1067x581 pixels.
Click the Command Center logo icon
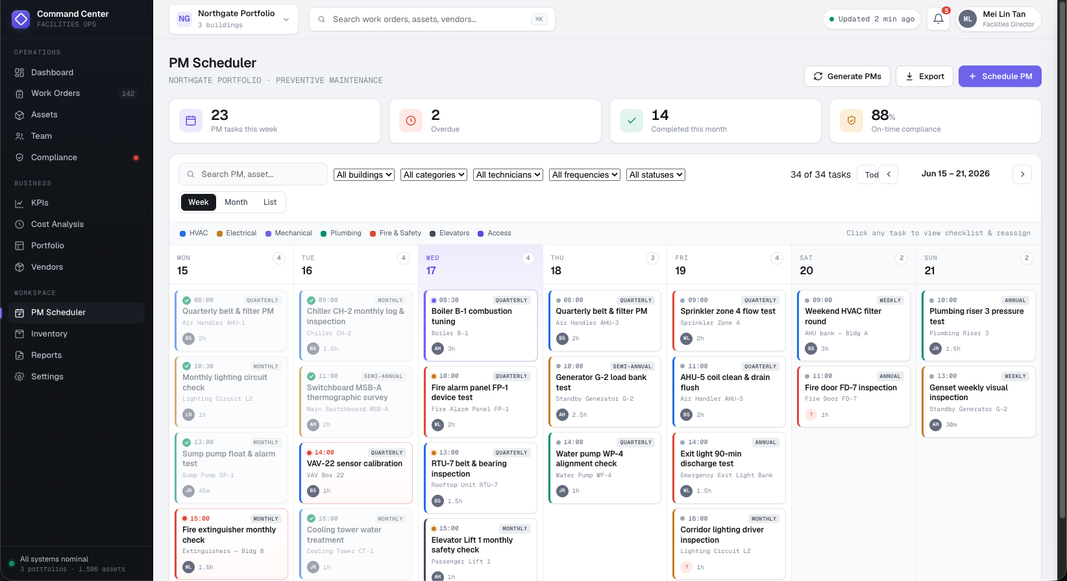[x=21, y=19]
